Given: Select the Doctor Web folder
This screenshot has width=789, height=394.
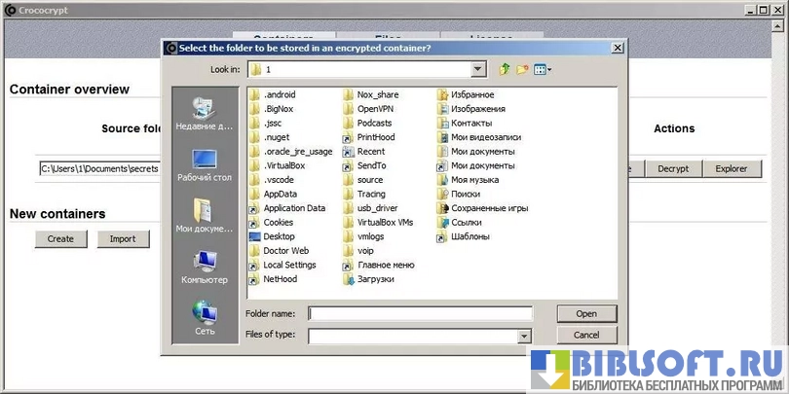Looking at the screenshot, I should click(285, 250).
